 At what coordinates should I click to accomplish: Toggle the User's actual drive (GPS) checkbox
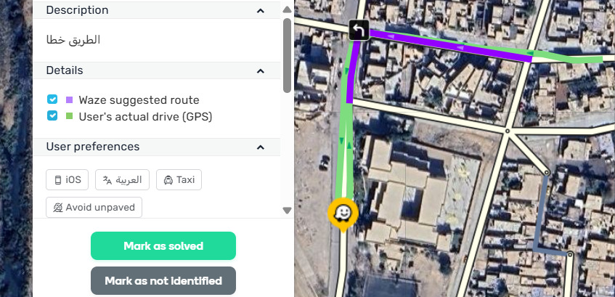[52, 116]
